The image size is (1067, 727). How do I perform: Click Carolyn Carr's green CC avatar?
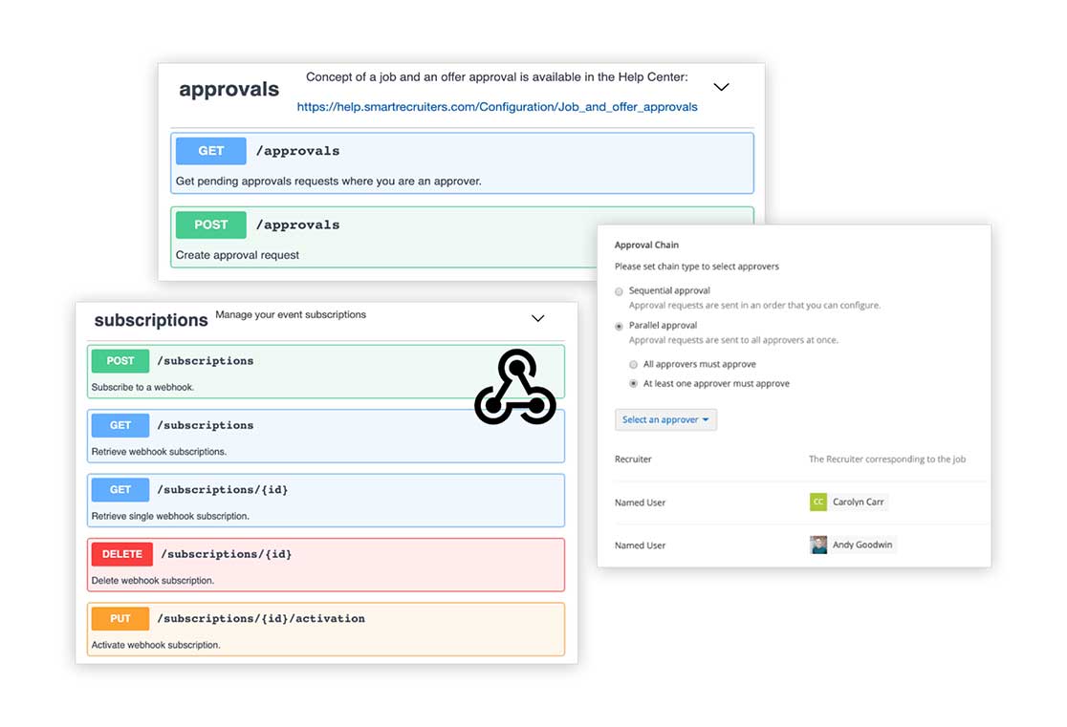(817, 502)
